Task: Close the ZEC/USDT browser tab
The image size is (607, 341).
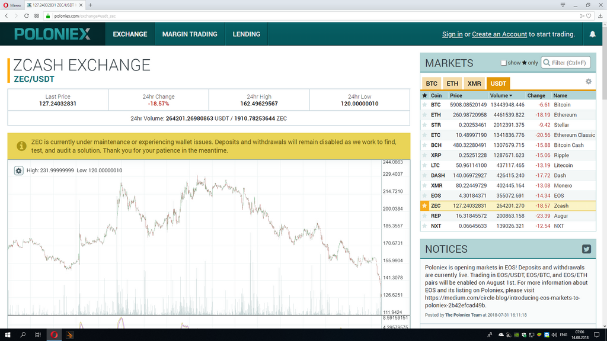Action: tap(81, 5)
